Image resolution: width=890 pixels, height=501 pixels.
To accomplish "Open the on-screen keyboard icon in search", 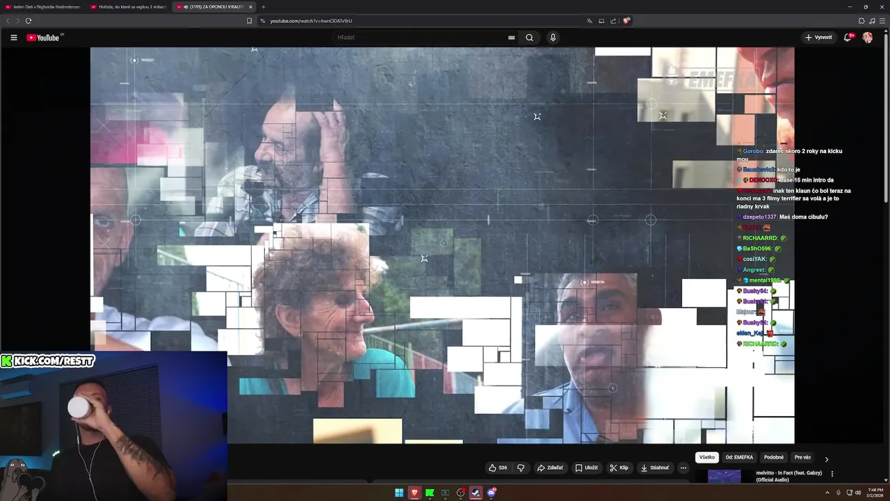I will tap(511, 38).
